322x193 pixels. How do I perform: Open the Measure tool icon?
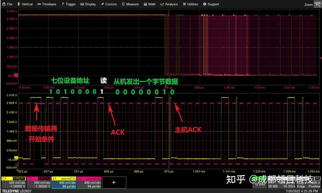coord(130,4)
